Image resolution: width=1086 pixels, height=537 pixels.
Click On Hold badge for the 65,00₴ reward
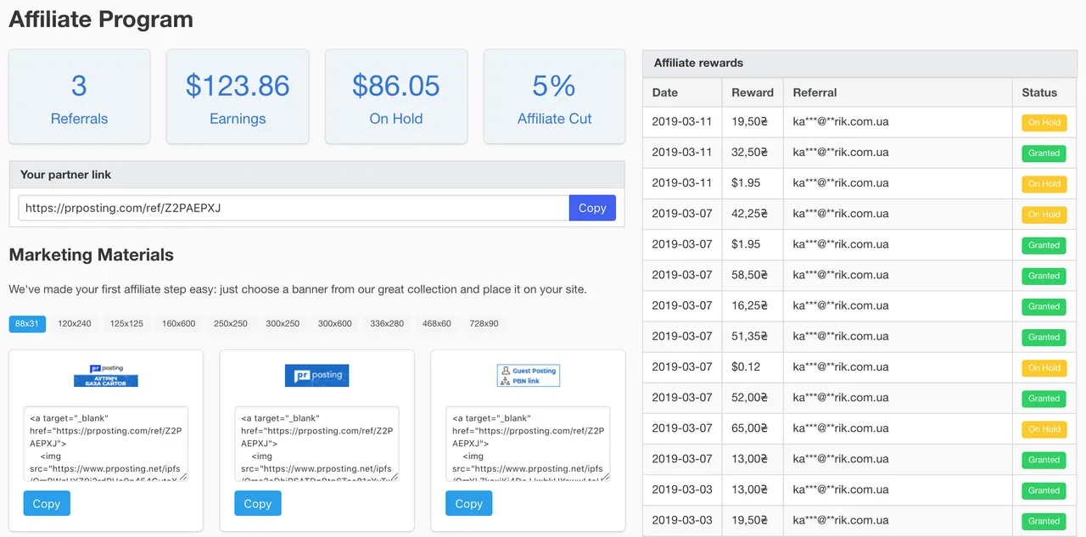(x=1044, y=428)
